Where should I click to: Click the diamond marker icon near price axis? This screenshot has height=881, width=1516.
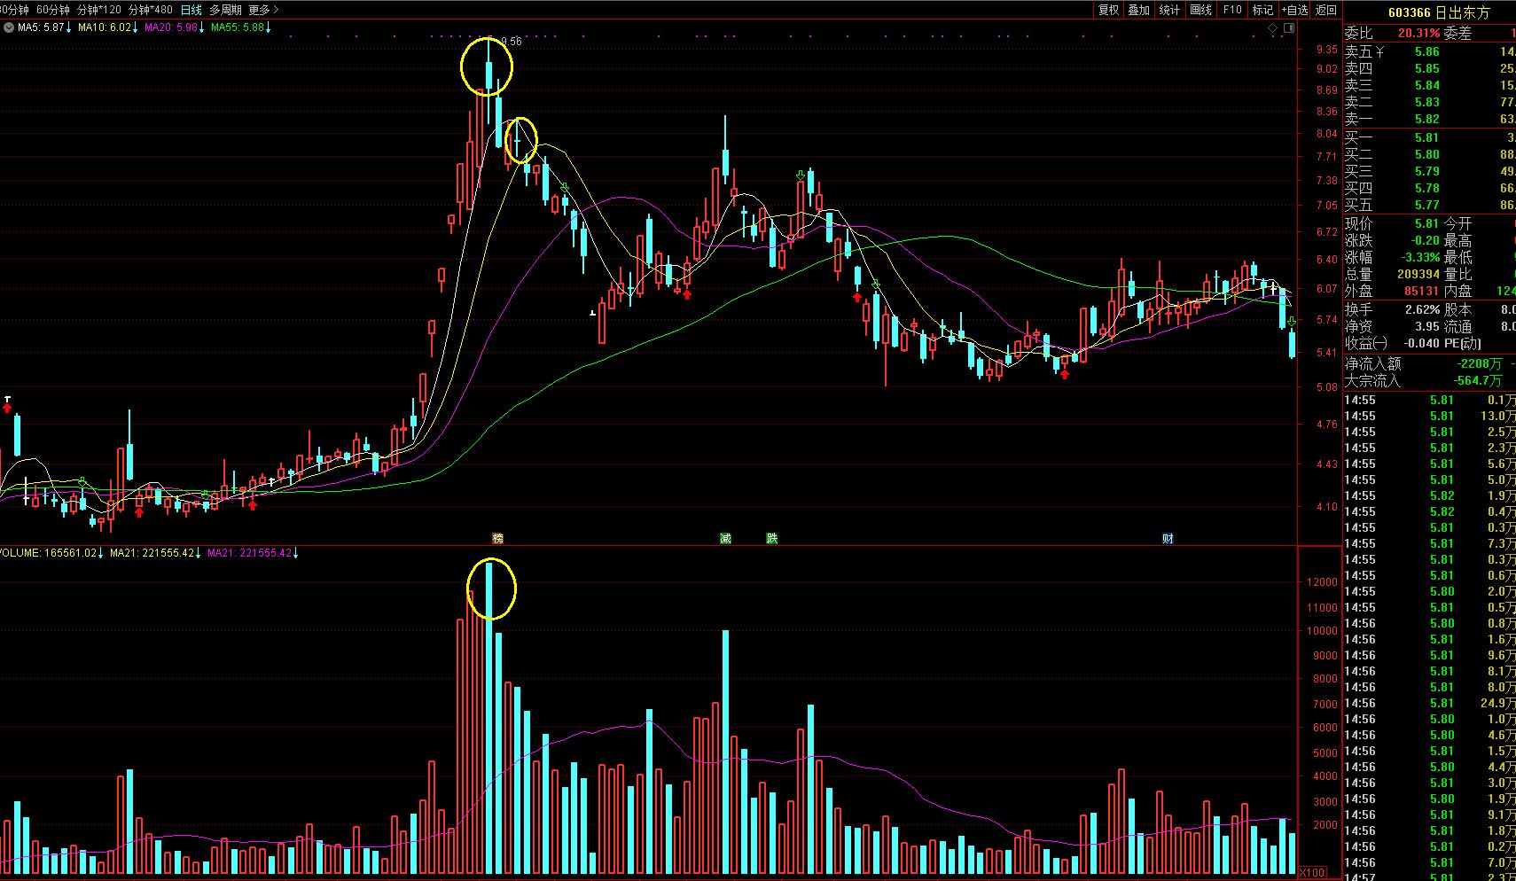[x=1273, y=28]
